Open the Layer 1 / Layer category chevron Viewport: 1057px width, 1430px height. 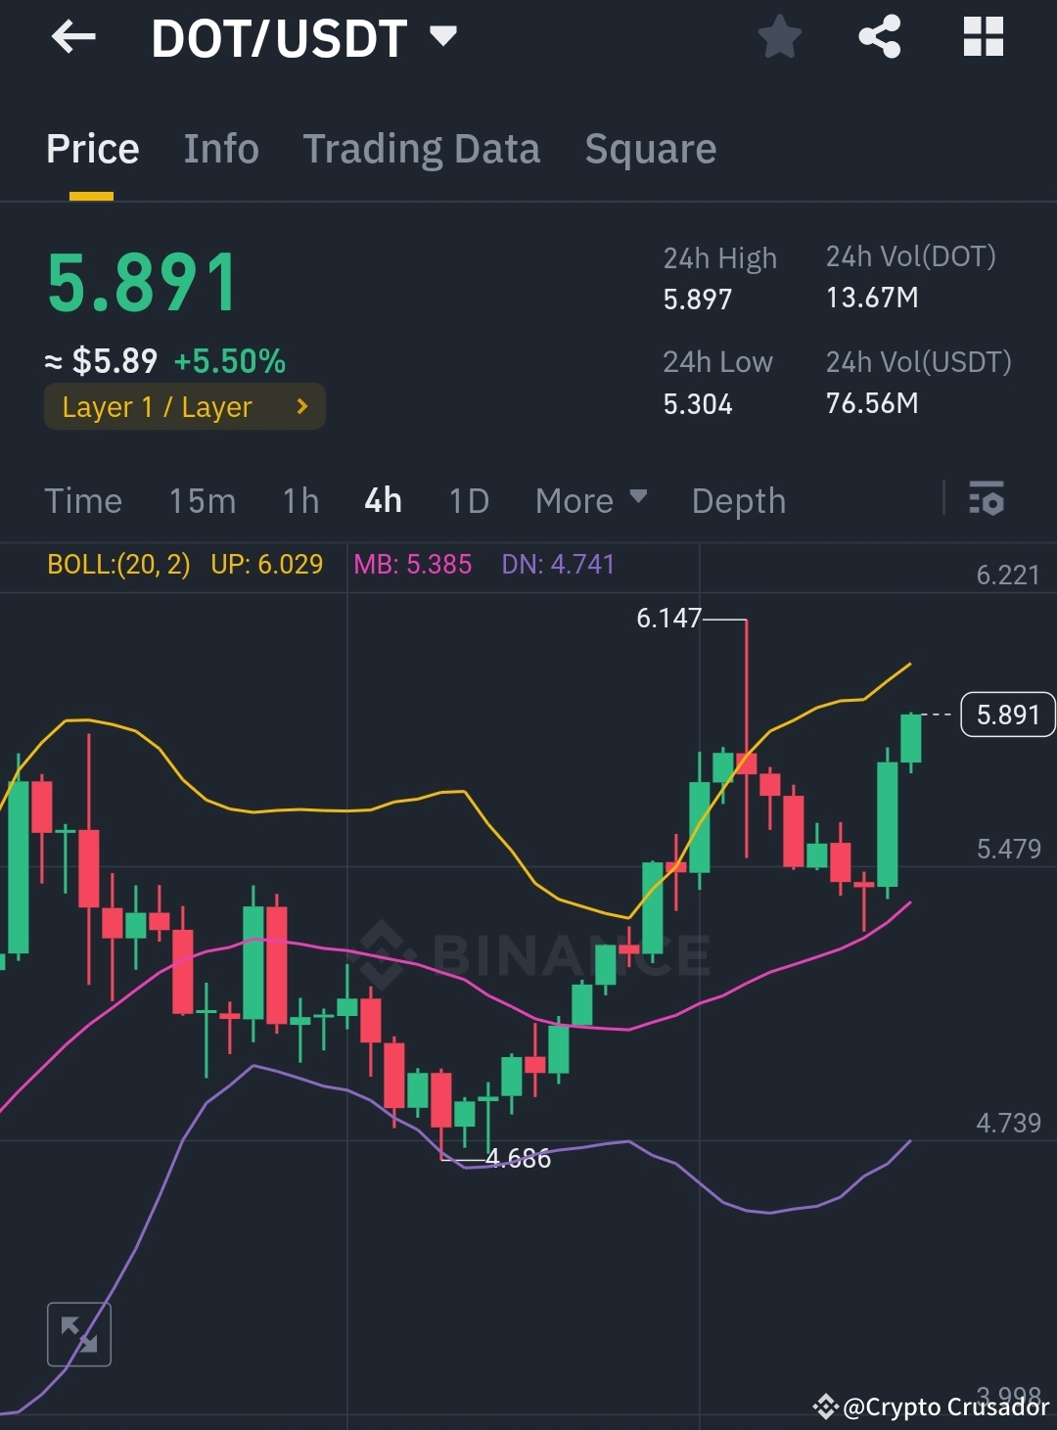301,406
